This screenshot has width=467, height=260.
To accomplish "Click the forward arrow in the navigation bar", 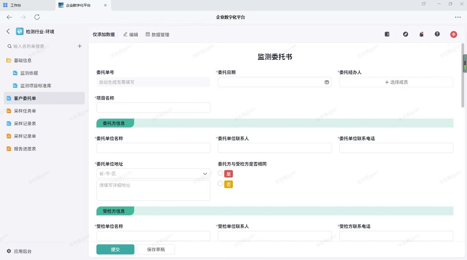I will [x=23, y=17].
